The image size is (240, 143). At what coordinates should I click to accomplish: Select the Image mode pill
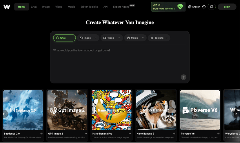(x=88, y=38)
